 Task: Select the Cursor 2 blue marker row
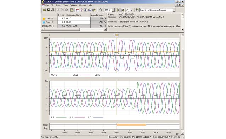click(x=50, y=22)
